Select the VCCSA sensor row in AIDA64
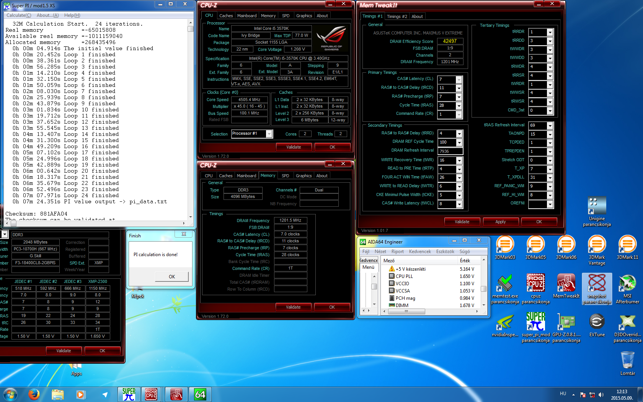Viewport: 643px width, 402px height. (x=431, y=291)
